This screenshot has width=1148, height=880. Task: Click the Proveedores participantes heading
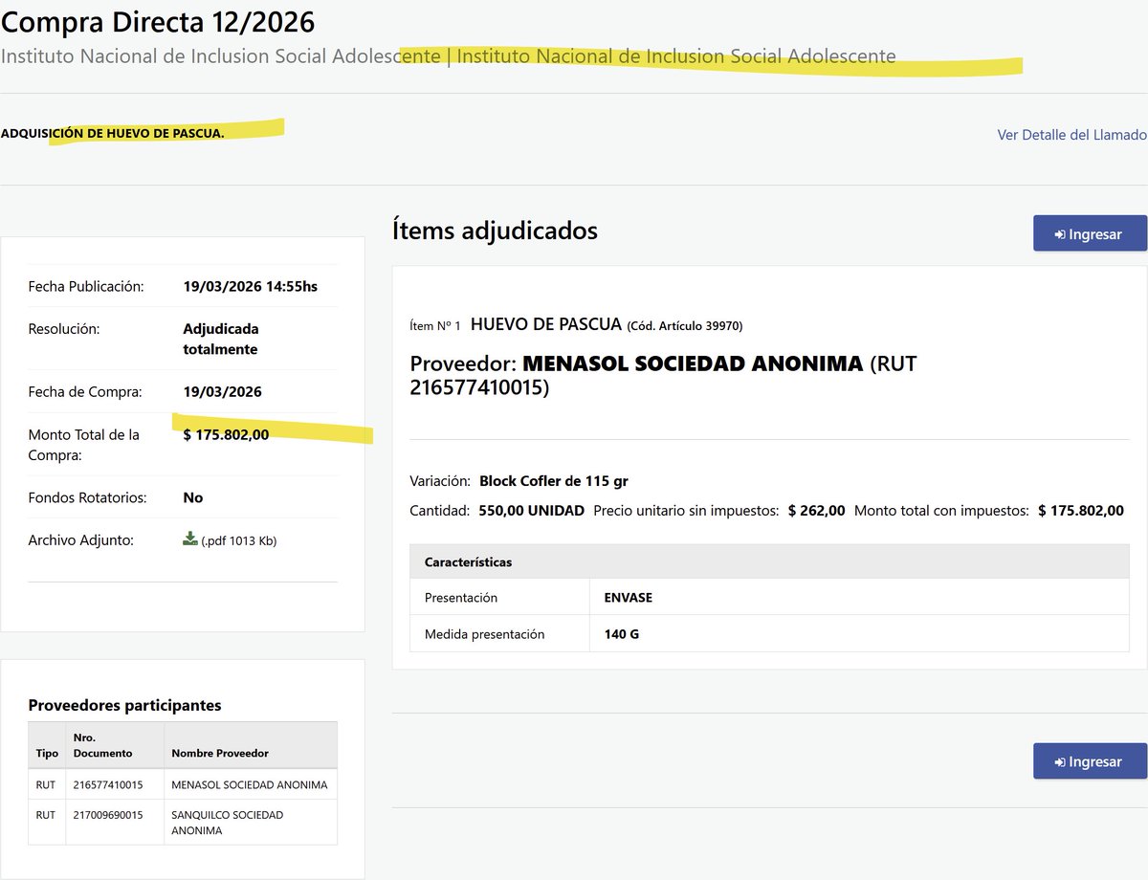pyautogui.click(x=124, y=705)
